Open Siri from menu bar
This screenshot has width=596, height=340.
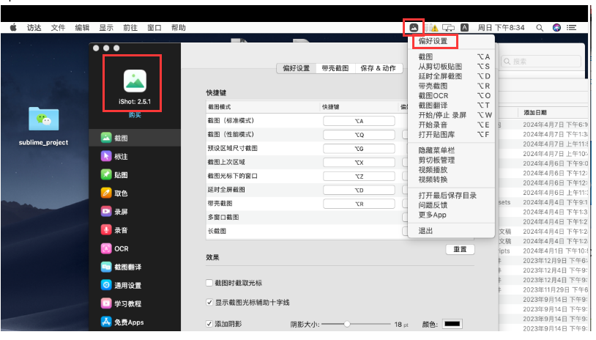(556, 27)
